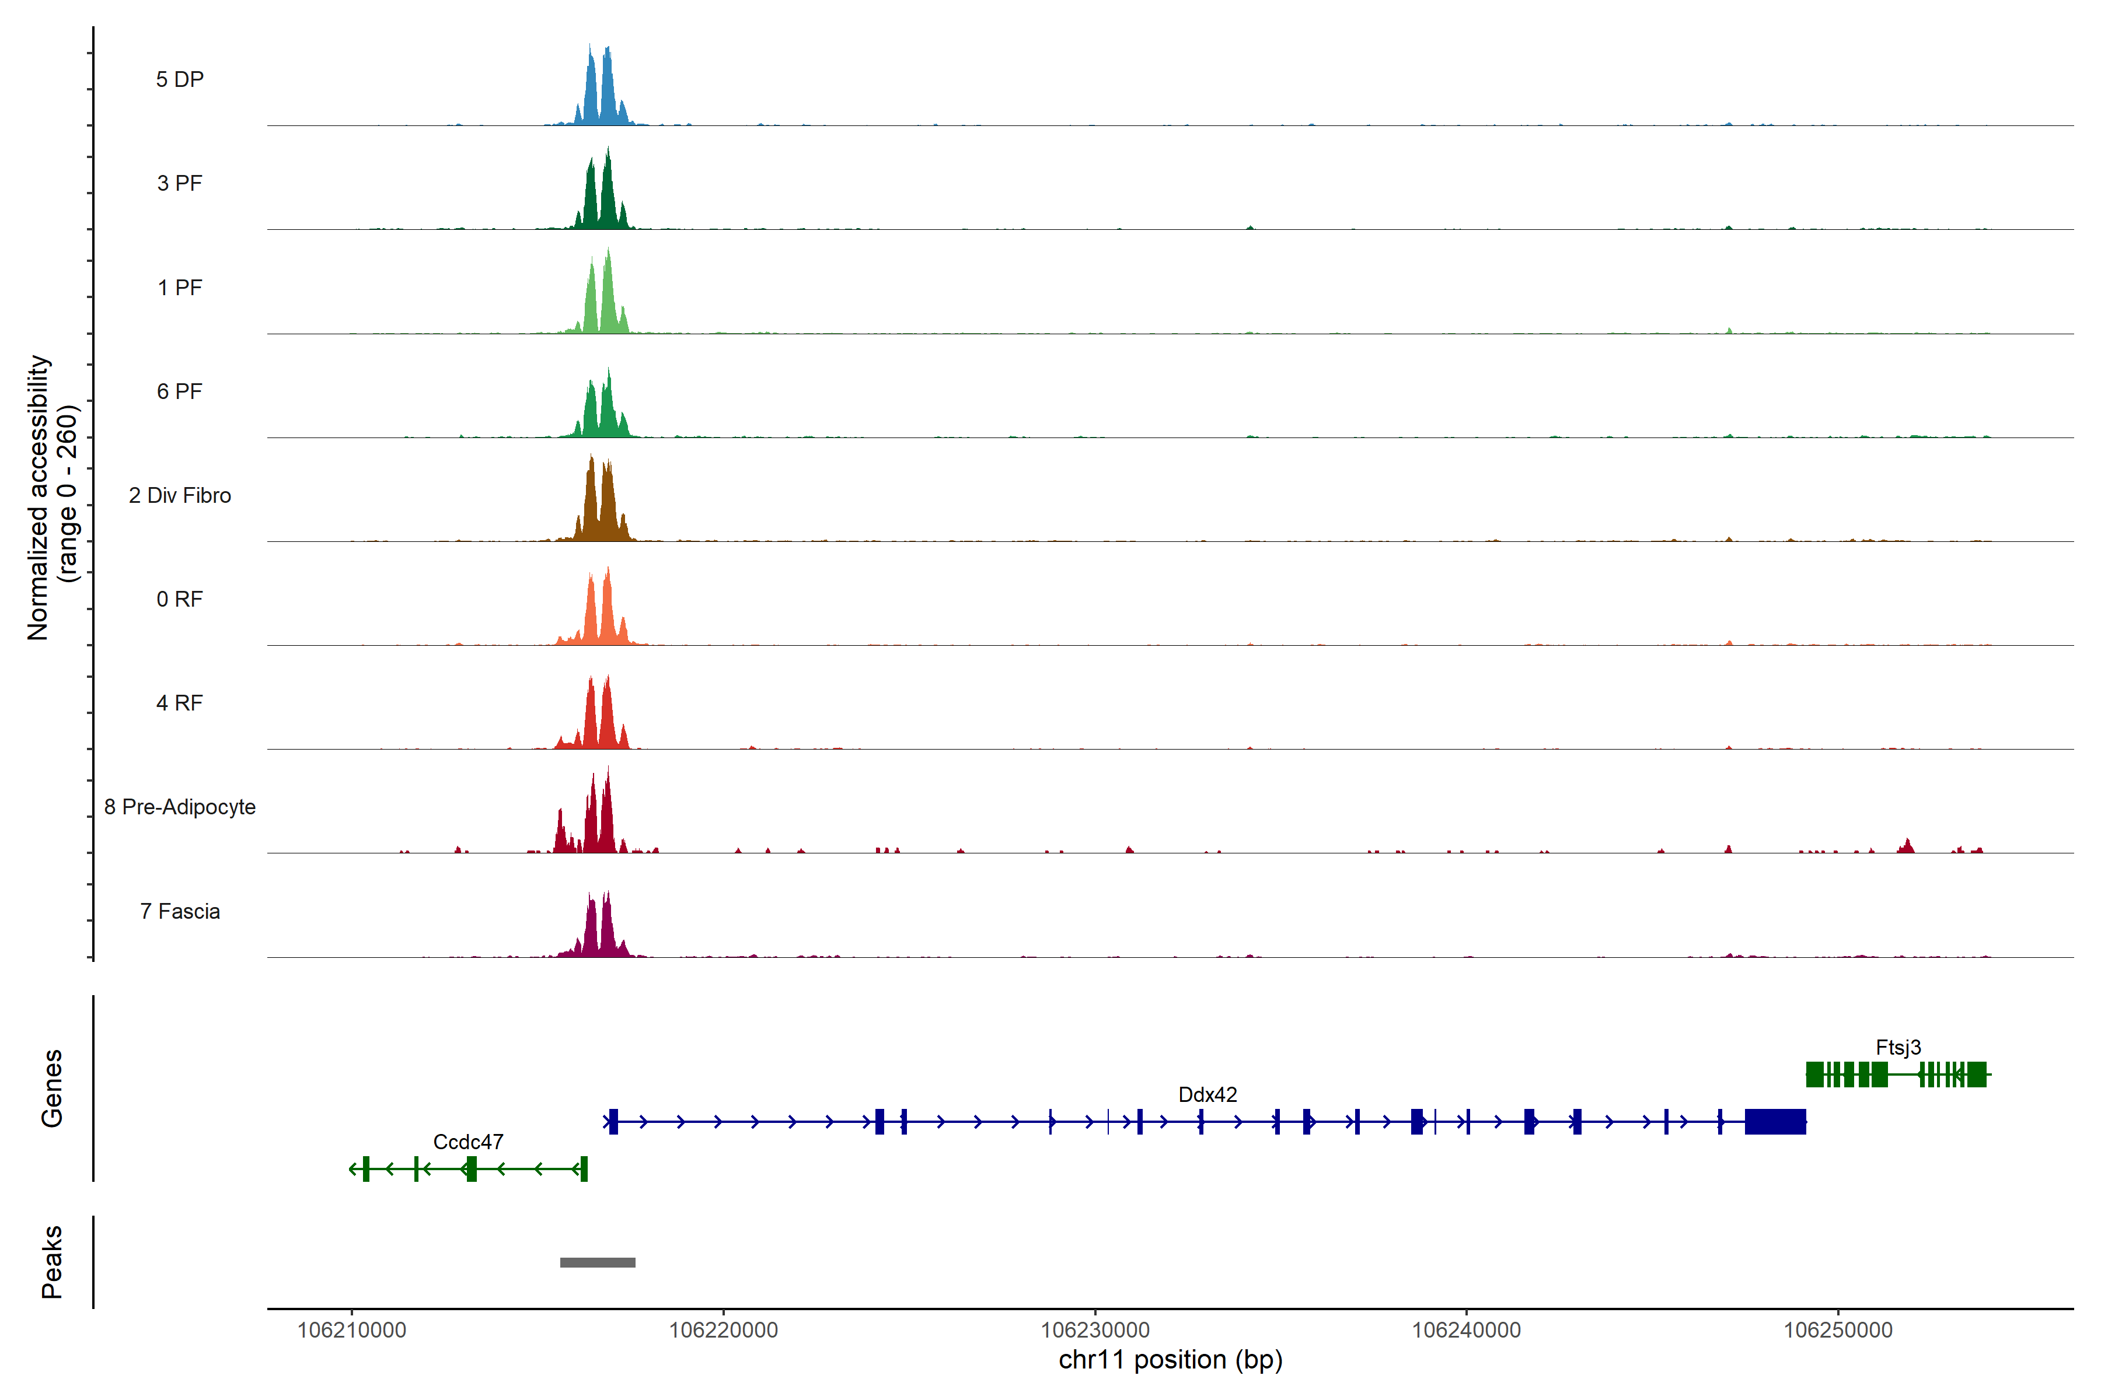The height and width of the screenshot is (1400, 2101).
Task: Click the large last exon of Ddx42
Action: (1775, 1121)
